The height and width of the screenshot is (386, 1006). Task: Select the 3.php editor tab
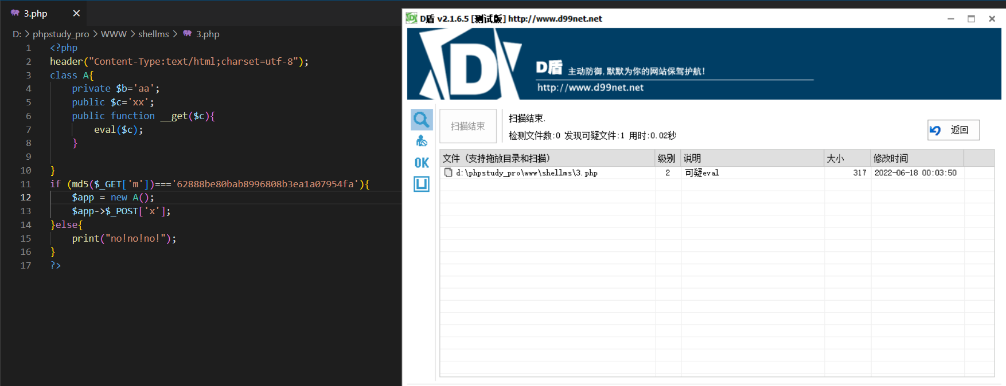point(45,13)
